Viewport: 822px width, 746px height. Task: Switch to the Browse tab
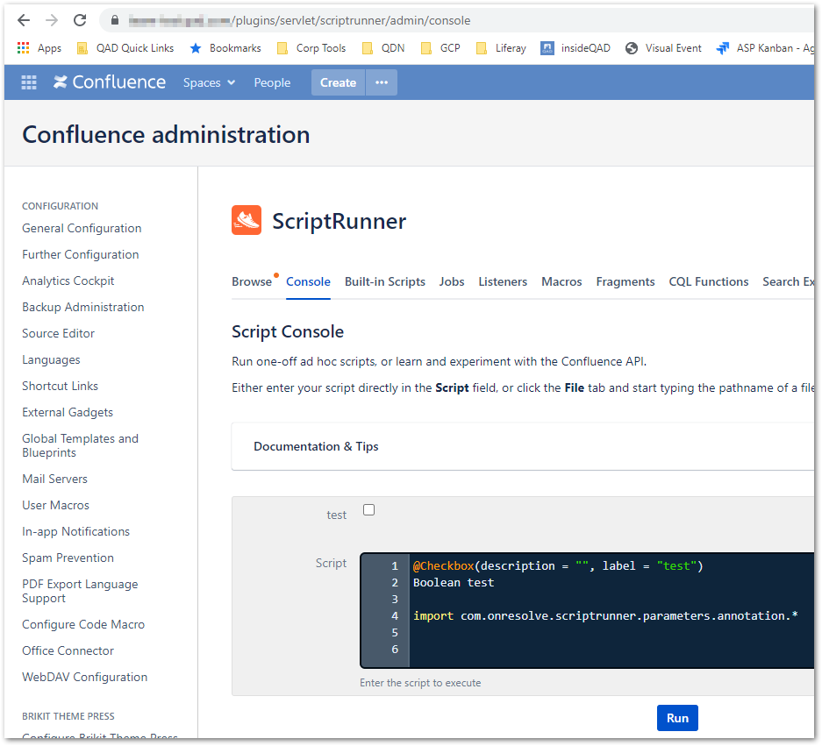click(x=252, y=282)
